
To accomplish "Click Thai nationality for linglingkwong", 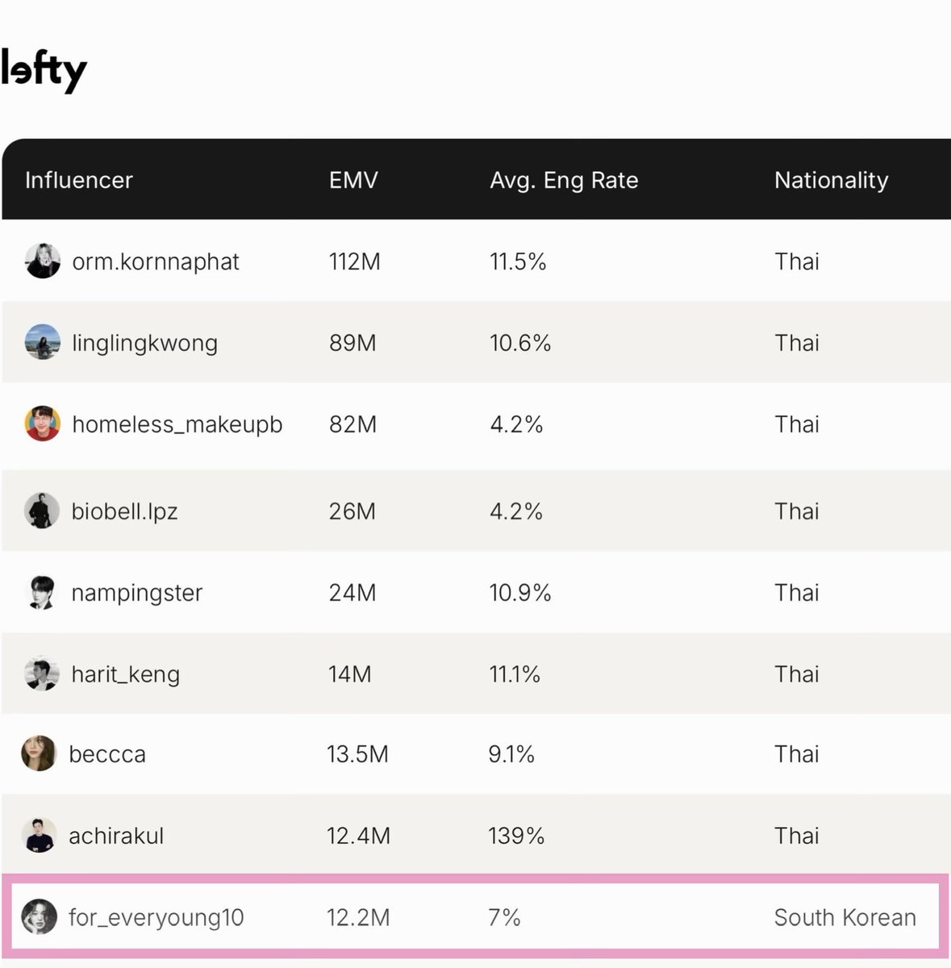I will pos(797,344).
